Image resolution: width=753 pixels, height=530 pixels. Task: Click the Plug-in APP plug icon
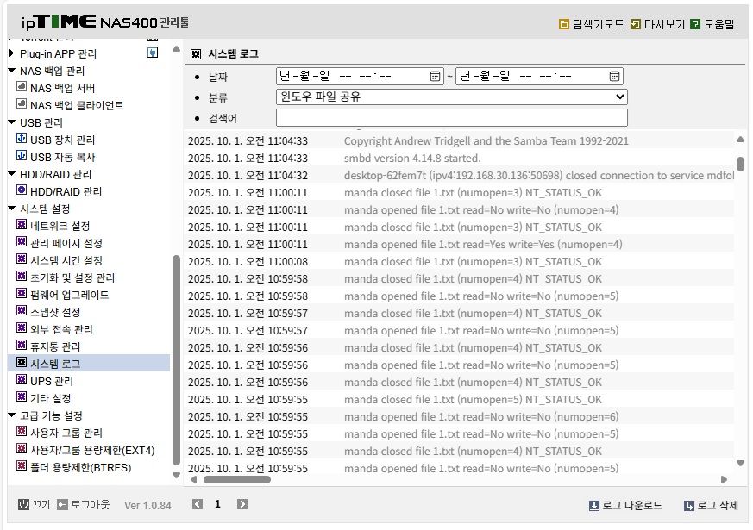[152, 53]
